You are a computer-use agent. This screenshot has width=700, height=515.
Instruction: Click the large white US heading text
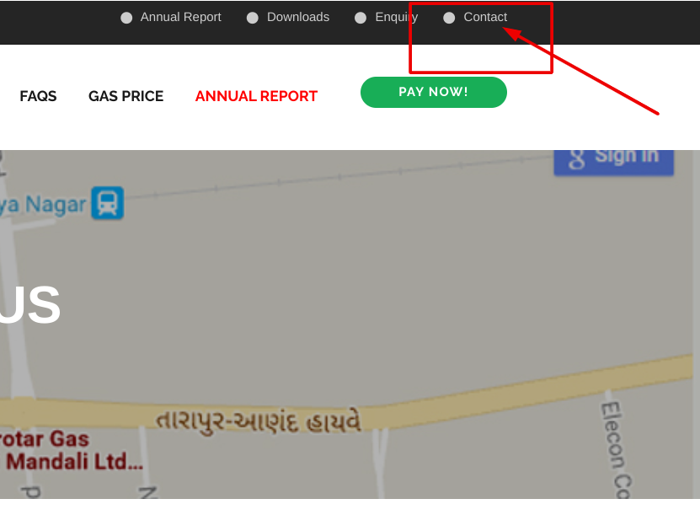30,305
